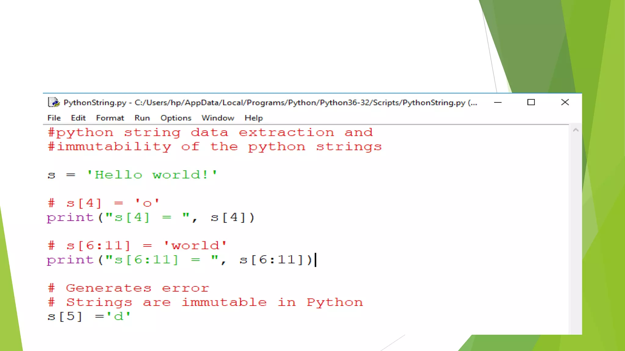Click the '# Generates error' comment

128,288
